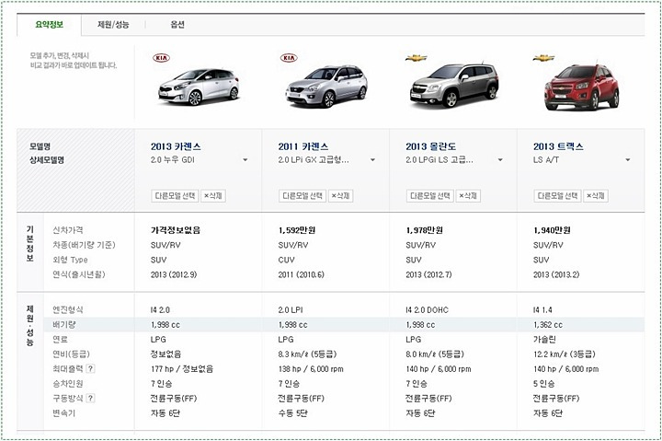Screen dimensions: 662x441
Task: Click the 변속기 row label
Action: point(63,412)
